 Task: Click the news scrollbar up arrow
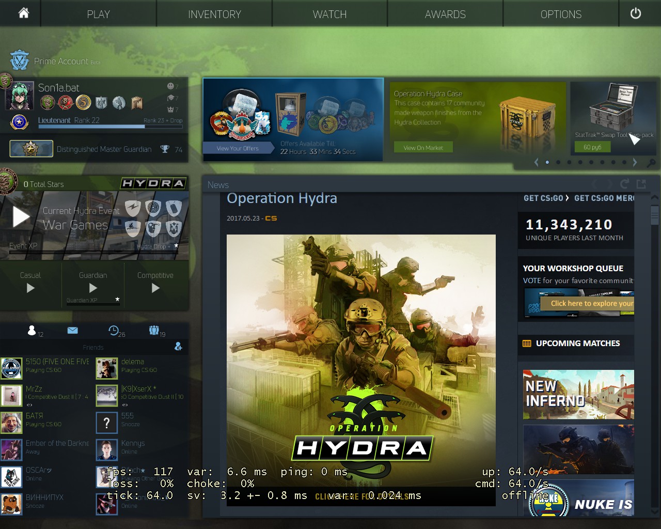(655, 198)
